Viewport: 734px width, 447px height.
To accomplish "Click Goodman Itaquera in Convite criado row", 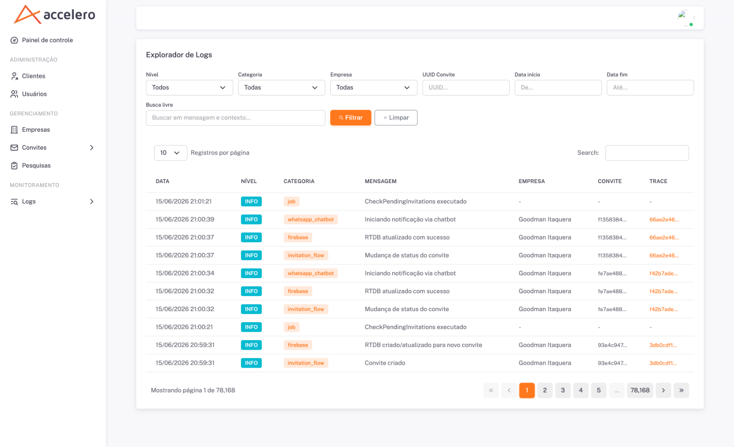I will coord(545,363).
